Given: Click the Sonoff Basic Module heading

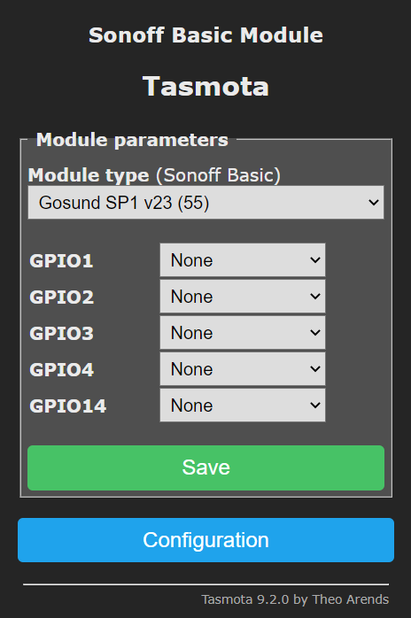Looking at the screenshot, I should (205, 35).
